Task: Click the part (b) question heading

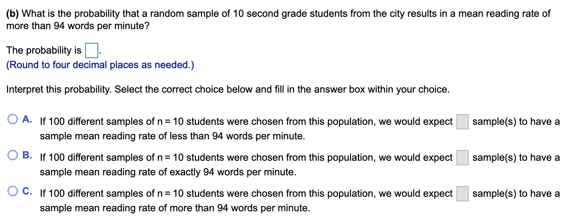Action: 268,13
